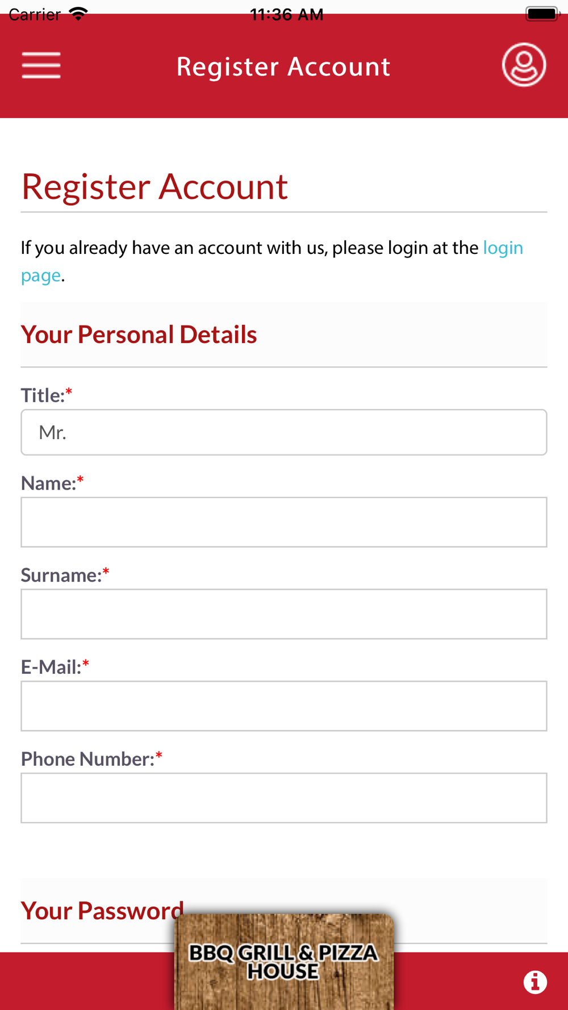Tap the user profile icon
568x1010 pixels.
(x=524, y=65)
